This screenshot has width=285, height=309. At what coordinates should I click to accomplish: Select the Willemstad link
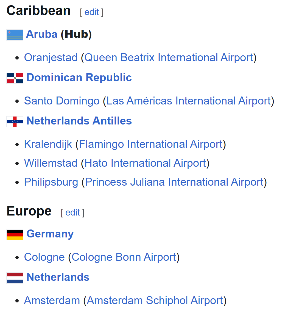[x=51, y=163]
